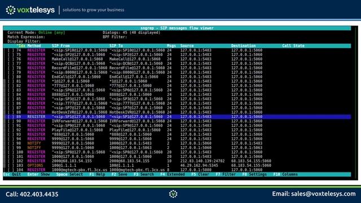Screen dimensions: 361x203
Task: Click the BPF Filter label
Action: coord(115,37)
